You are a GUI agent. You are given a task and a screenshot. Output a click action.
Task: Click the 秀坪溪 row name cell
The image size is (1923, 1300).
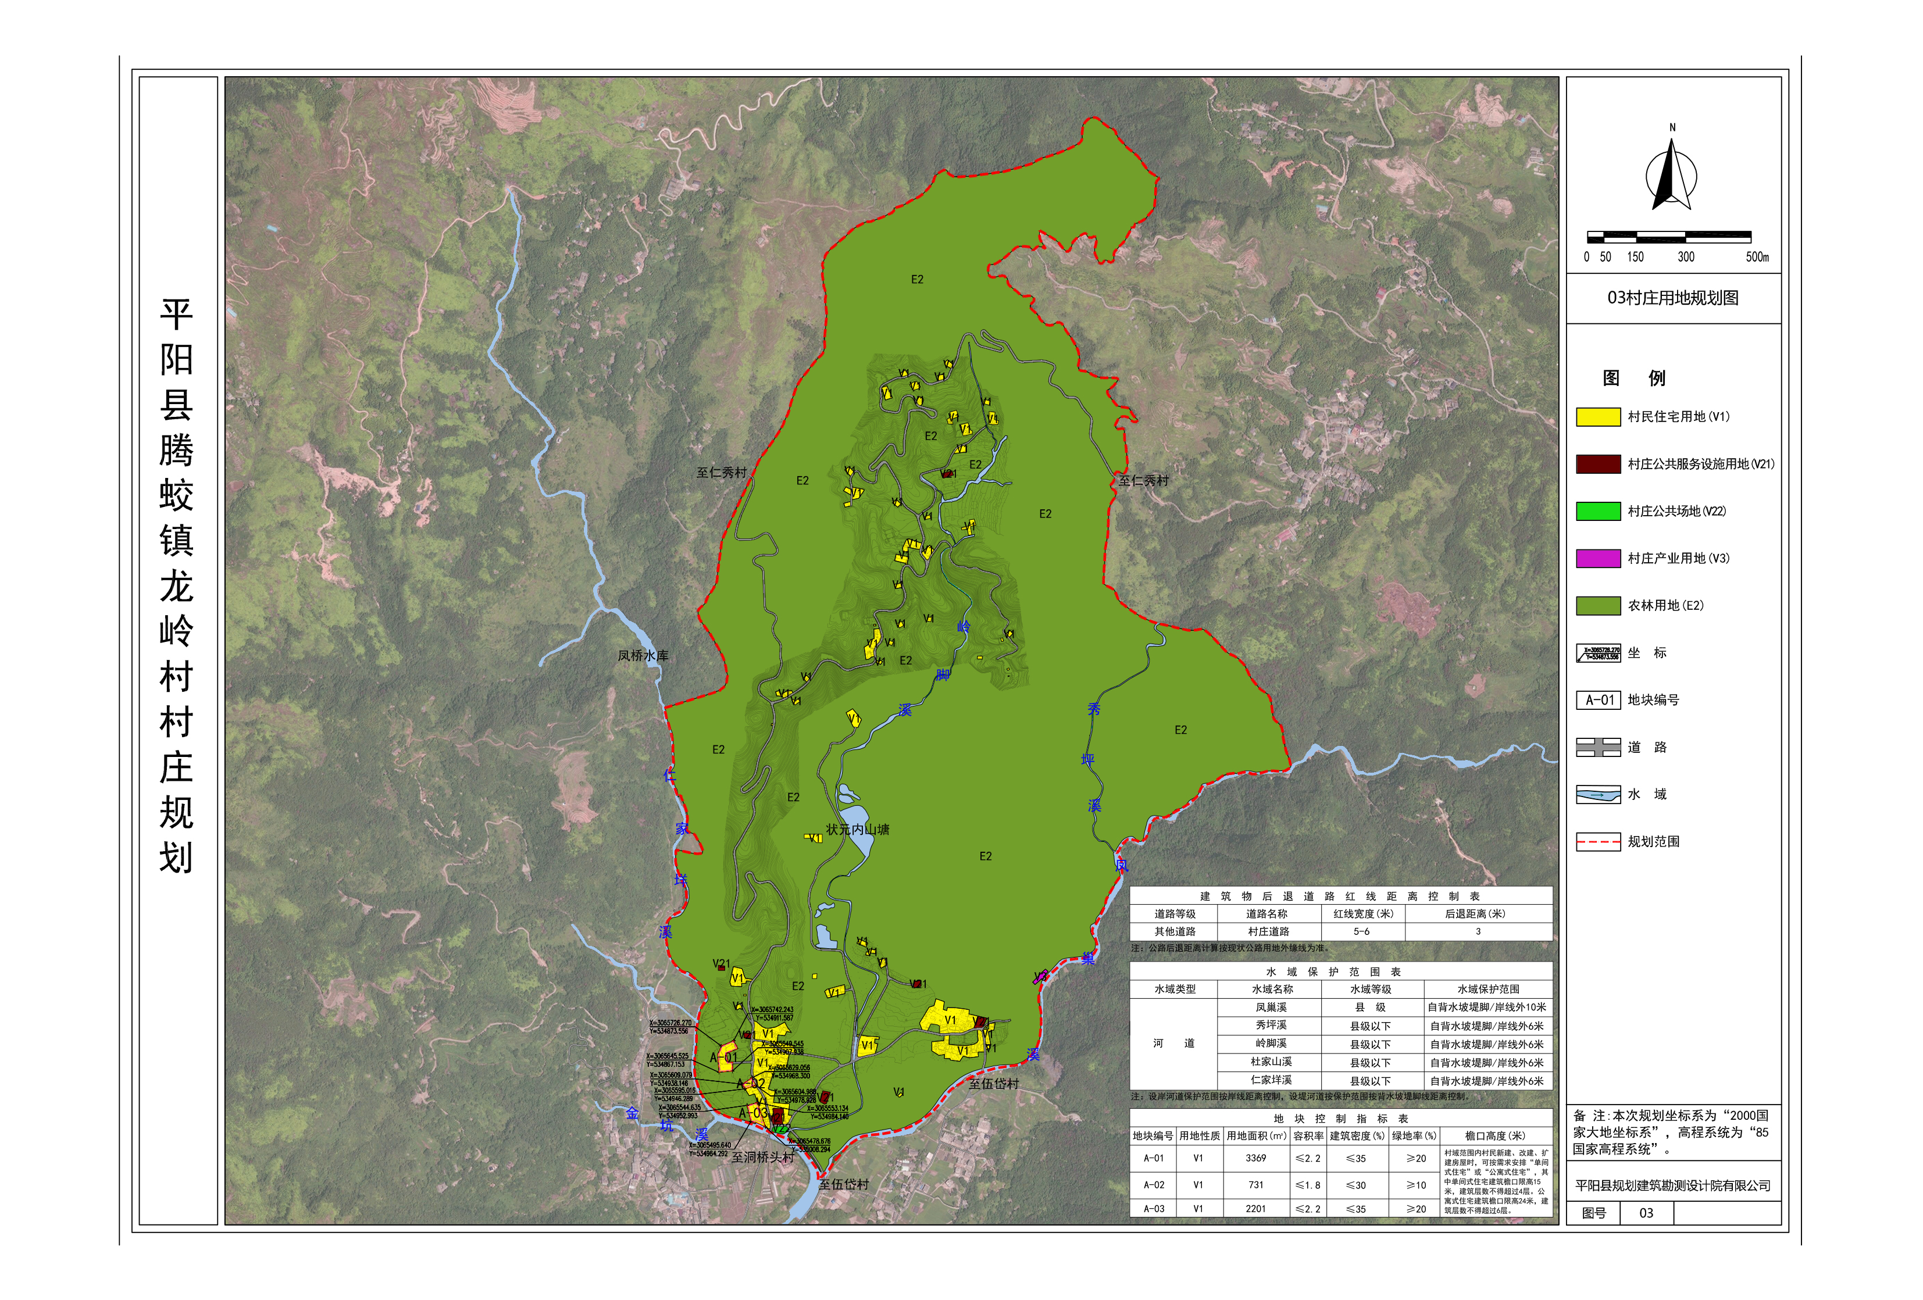(x=1271, y=1025)
